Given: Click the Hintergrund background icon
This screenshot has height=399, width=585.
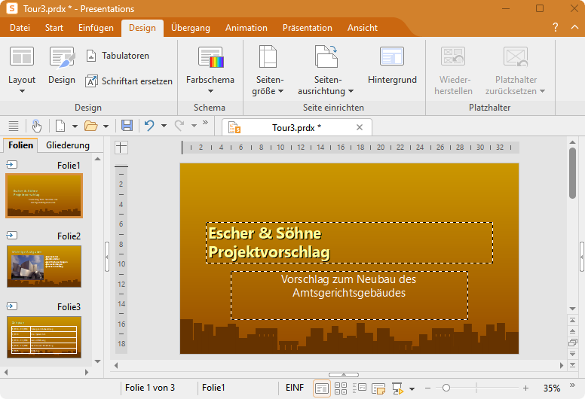Looking at the screenshot, I should pyautogui.click(x=392, y=57).
